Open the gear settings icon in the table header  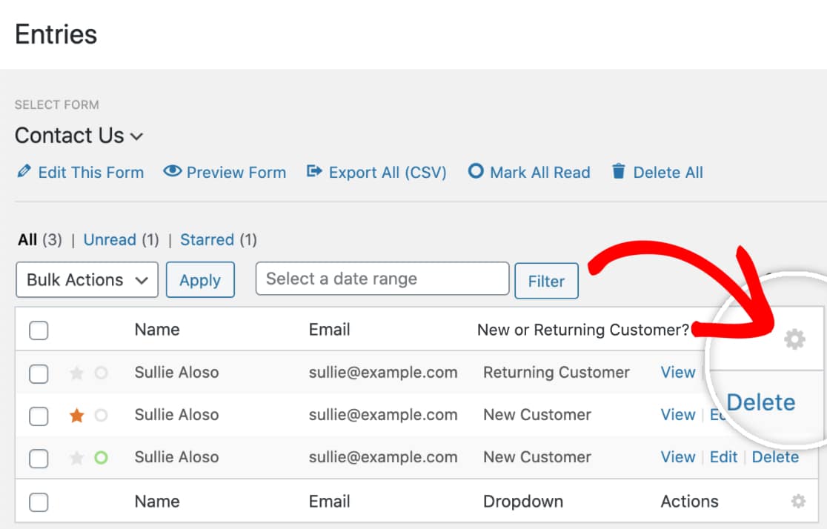click(795, 339)
